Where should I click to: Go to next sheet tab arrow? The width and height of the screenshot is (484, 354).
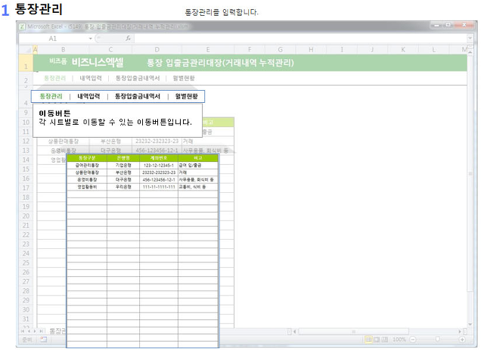coord(35,331)
